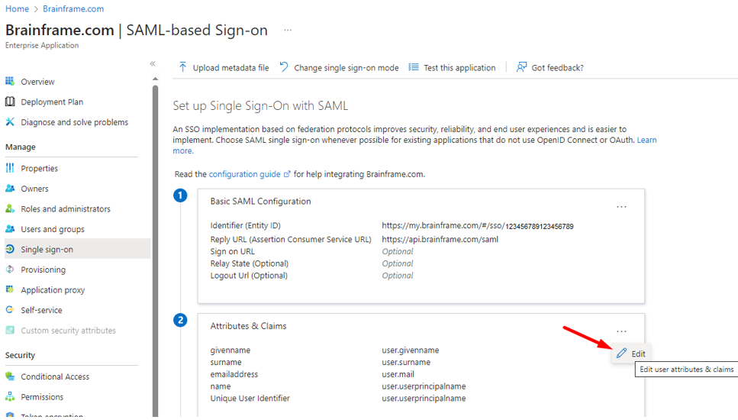Select the Properties bars icon

(10, 168)
